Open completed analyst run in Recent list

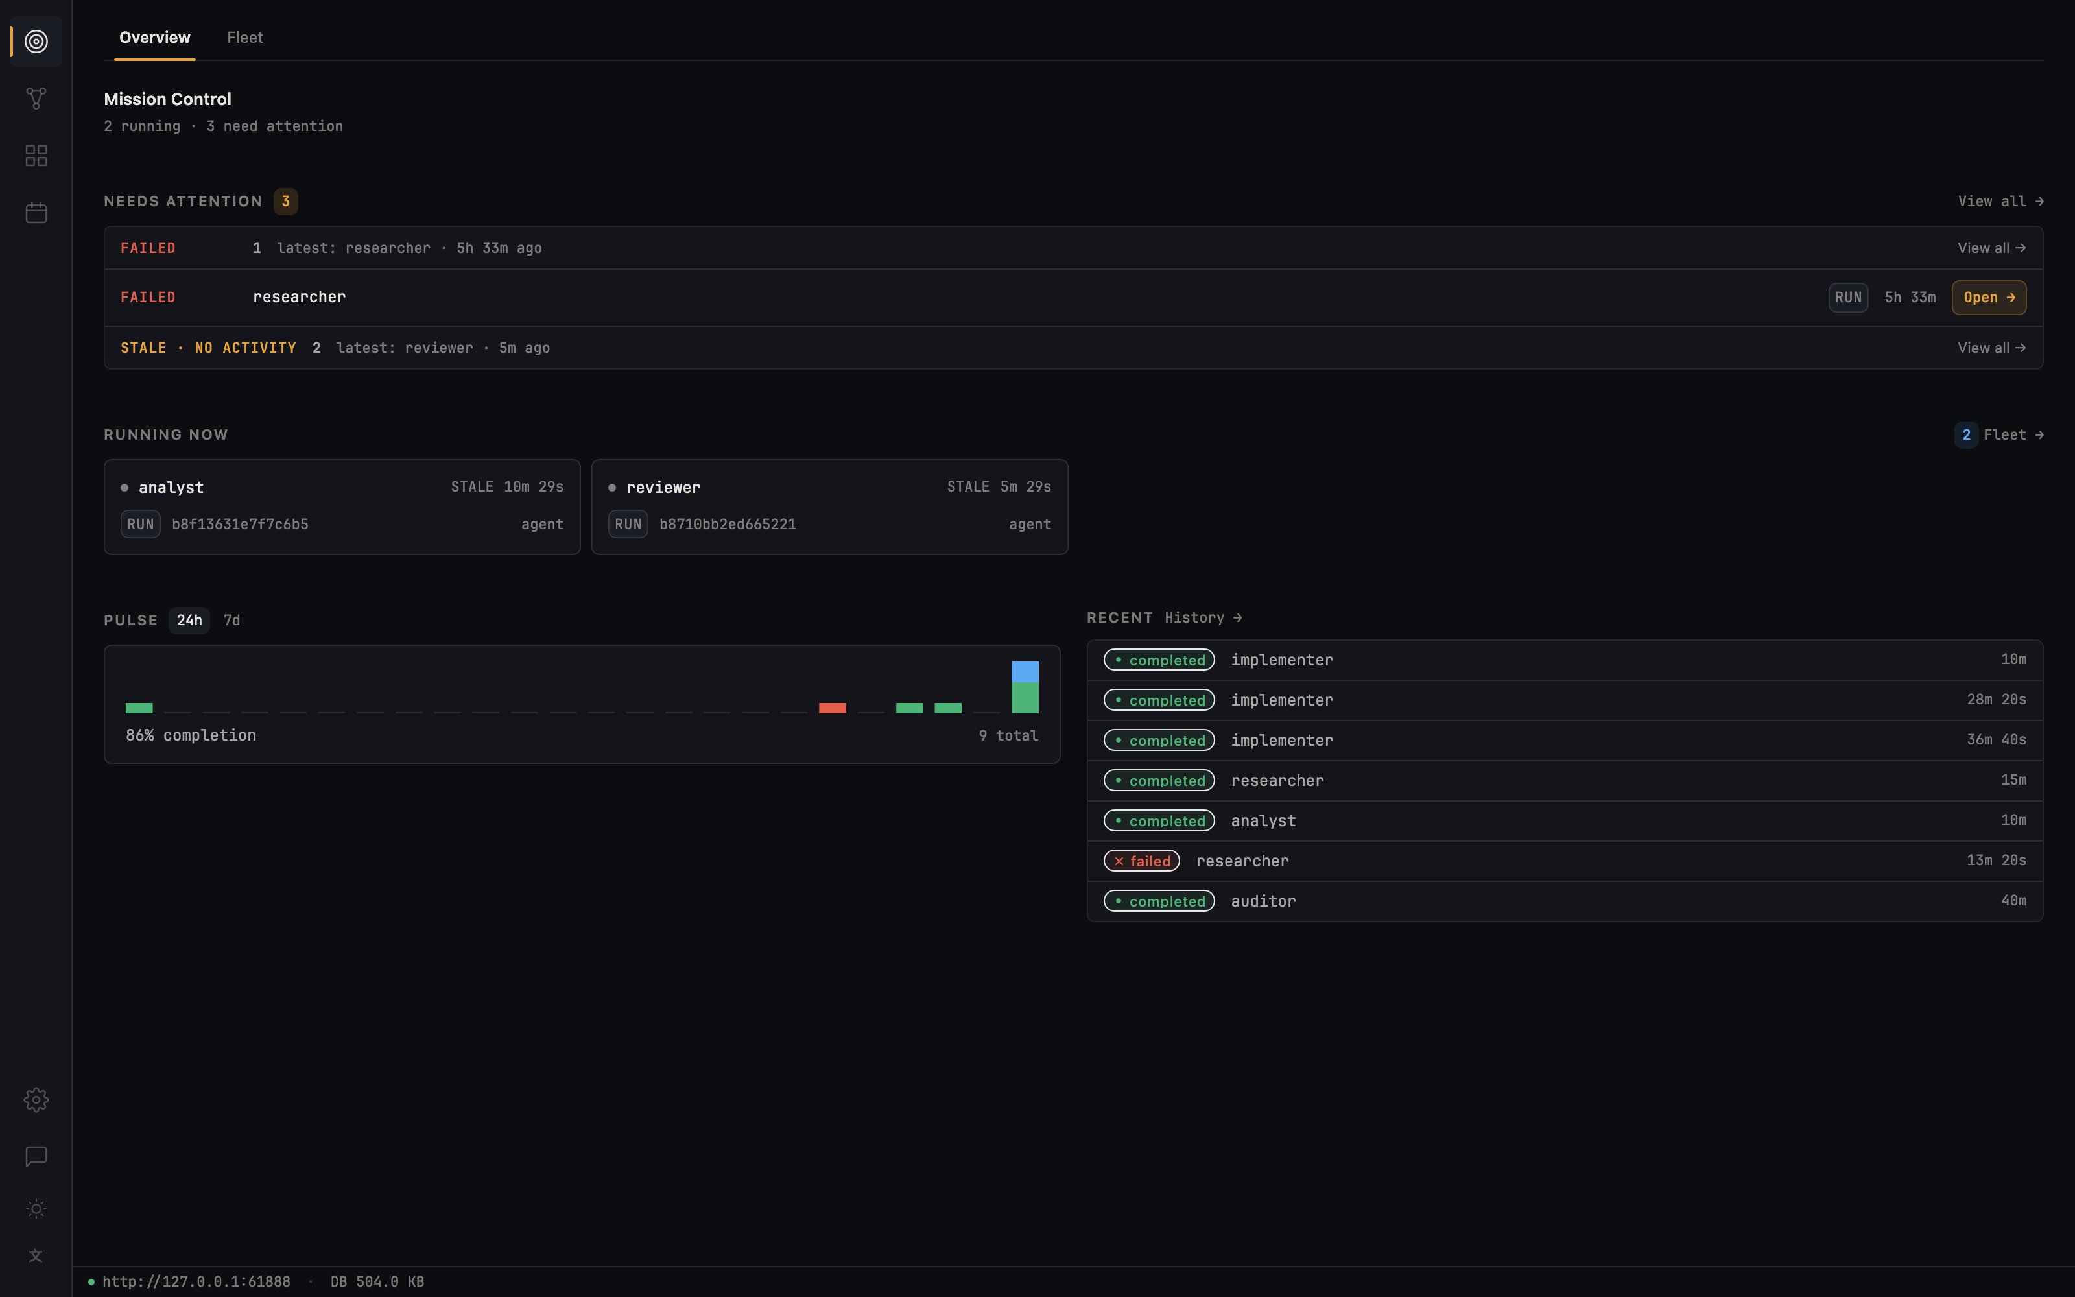(x=1565, y=821)
